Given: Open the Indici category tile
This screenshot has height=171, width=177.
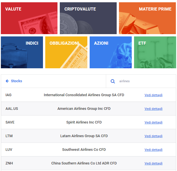Looking at the screenshot, I should pos(22,52).
